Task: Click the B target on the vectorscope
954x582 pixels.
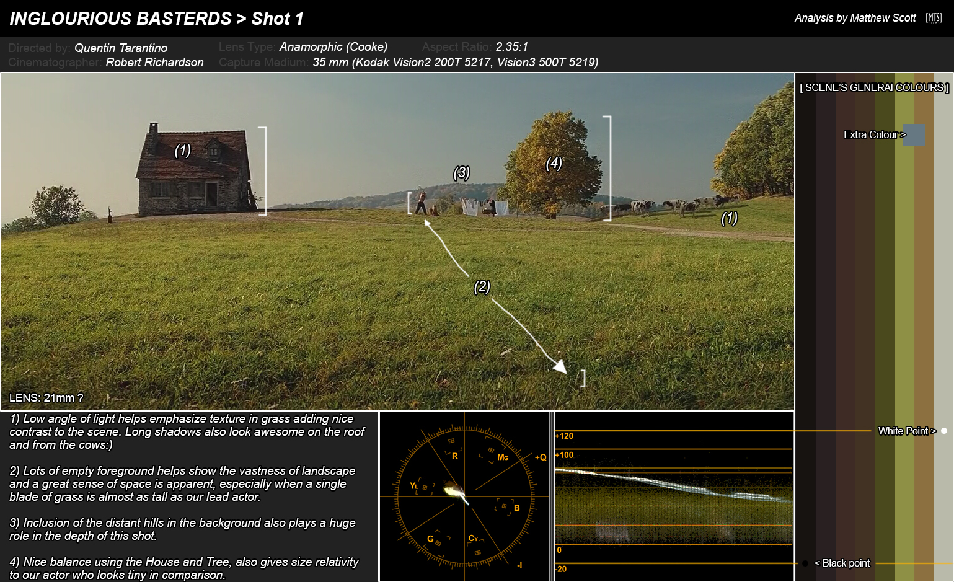Action: tap(508, 507)
